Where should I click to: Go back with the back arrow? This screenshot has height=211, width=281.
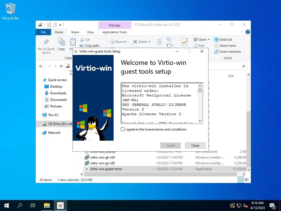(x=41, y=66)
